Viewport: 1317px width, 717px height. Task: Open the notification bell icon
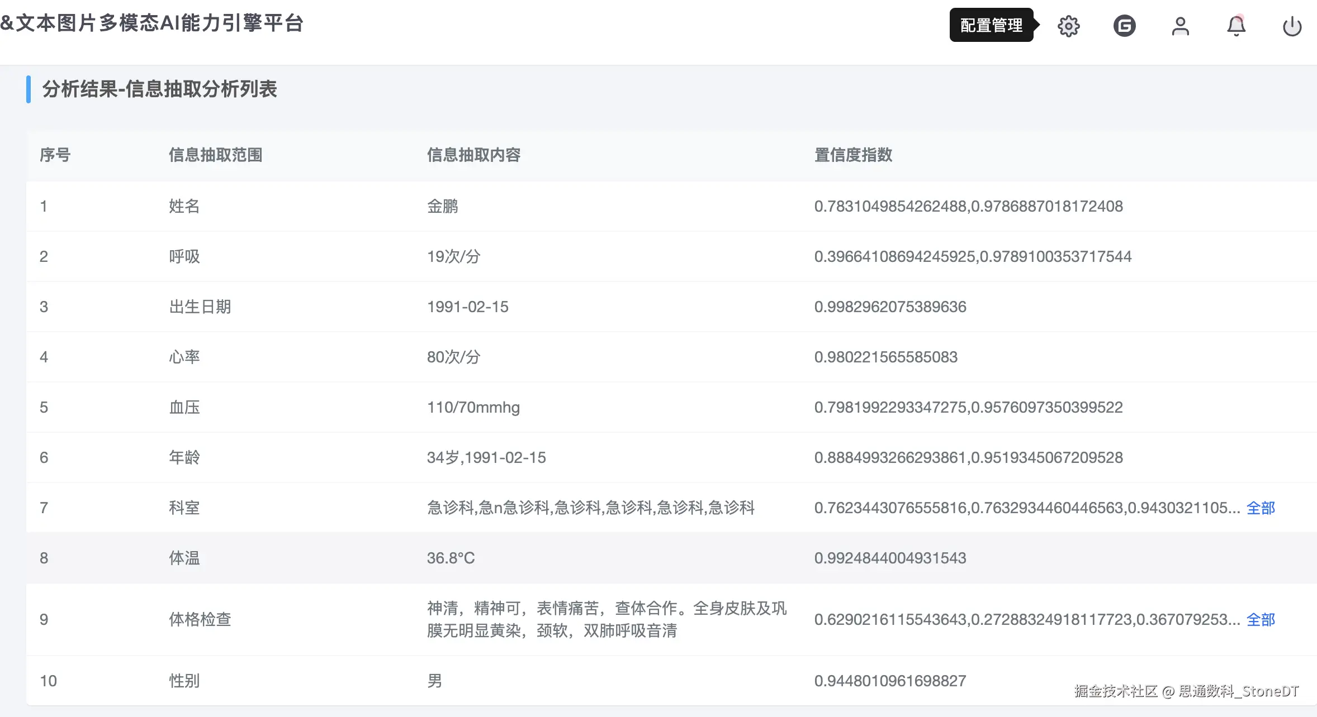[x=1236, y=26]
